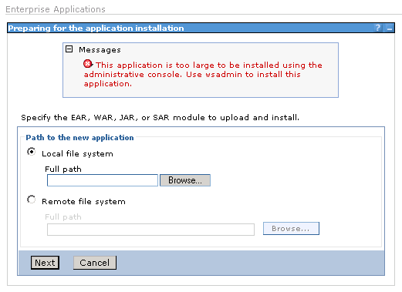This screenshot has height=292, width=402.
Task: Click the Messages label text
Action: (100, 50)
